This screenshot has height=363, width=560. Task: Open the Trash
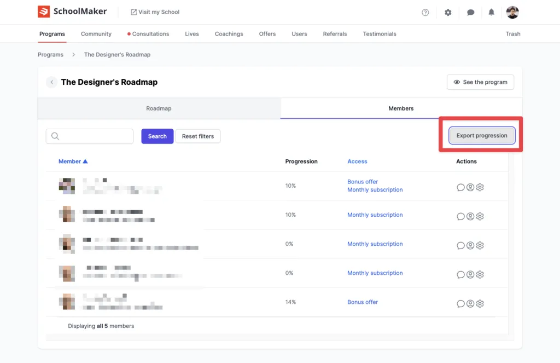pos(513,34)
